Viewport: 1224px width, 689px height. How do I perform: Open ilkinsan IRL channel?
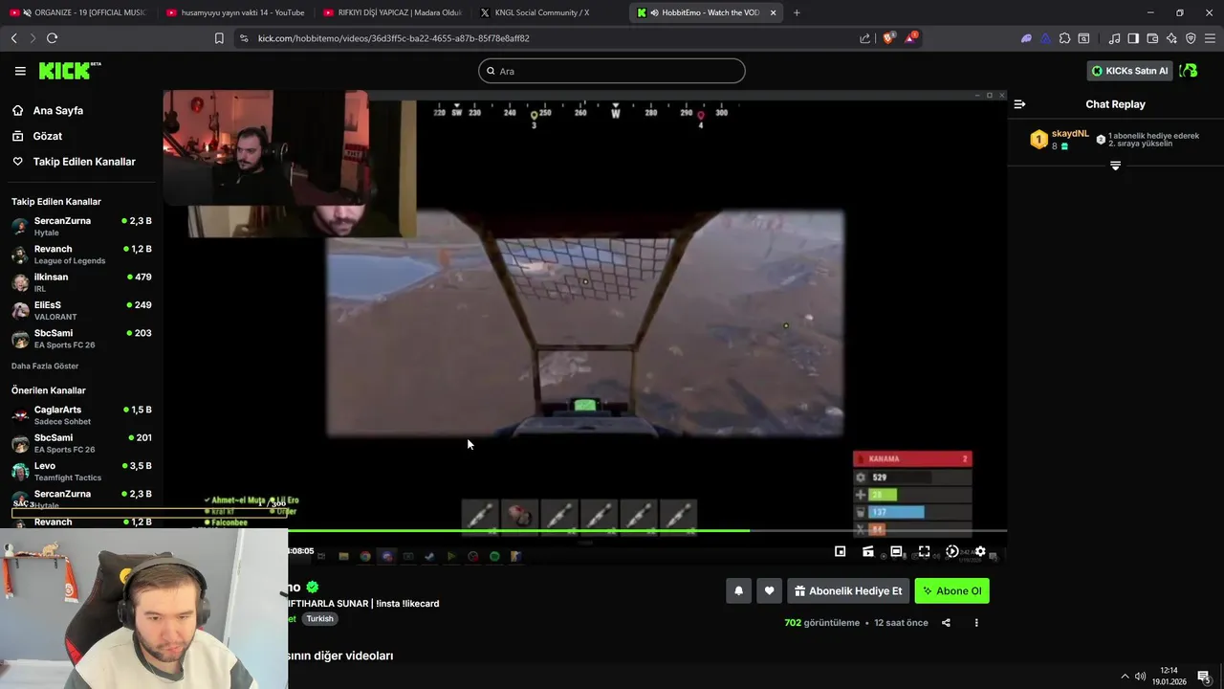pos(81,282)
